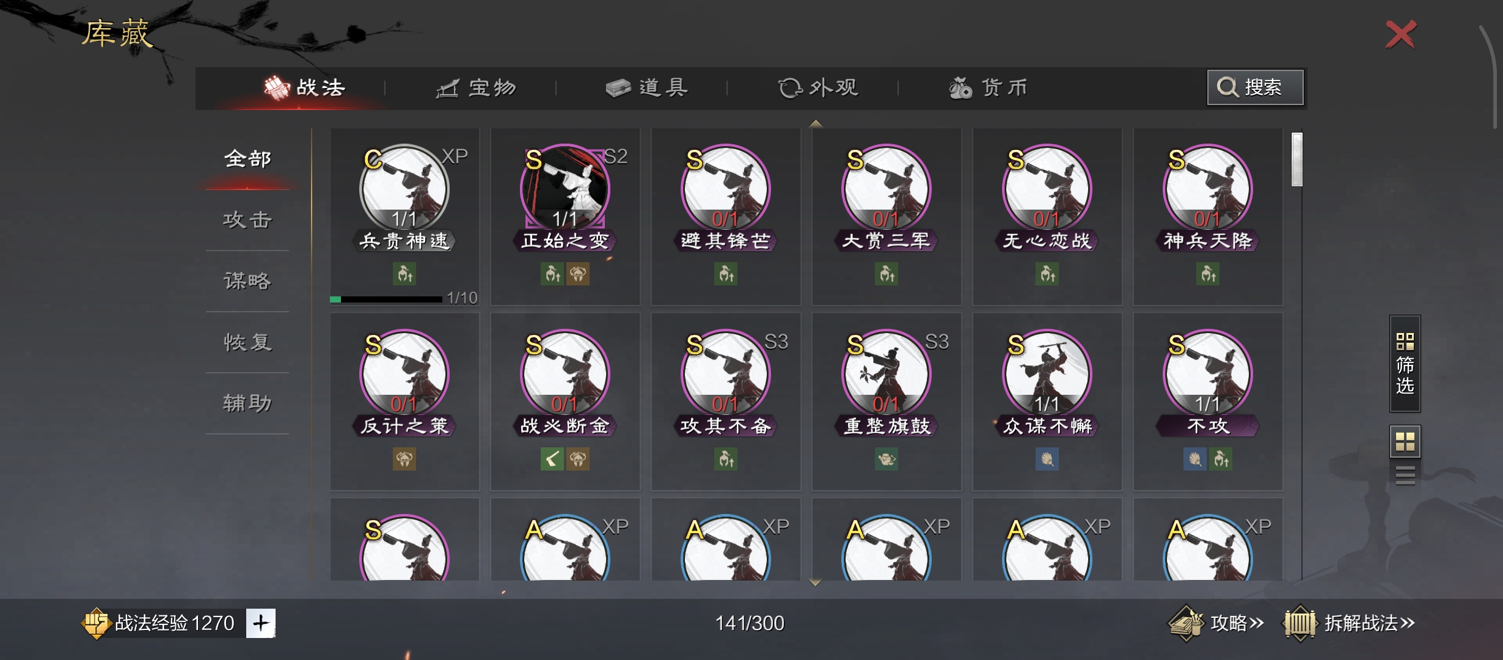Switch to grid view layout
Viewport: 1503px width, 660px height.
(x=1405, y=441)
